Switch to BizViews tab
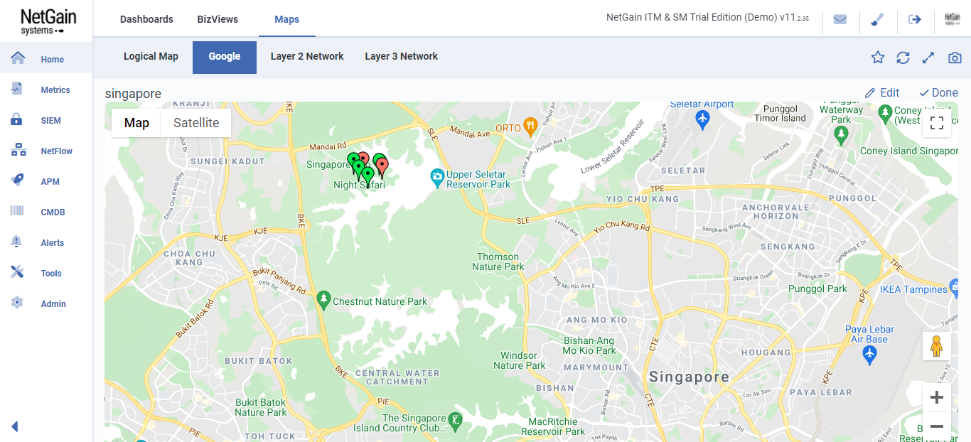The image size is (971, 442). (218, 19)
